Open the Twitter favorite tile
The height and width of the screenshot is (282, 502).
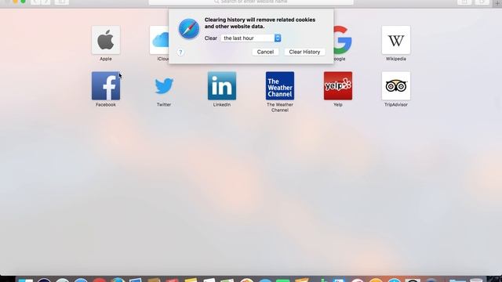click(164, 85)
